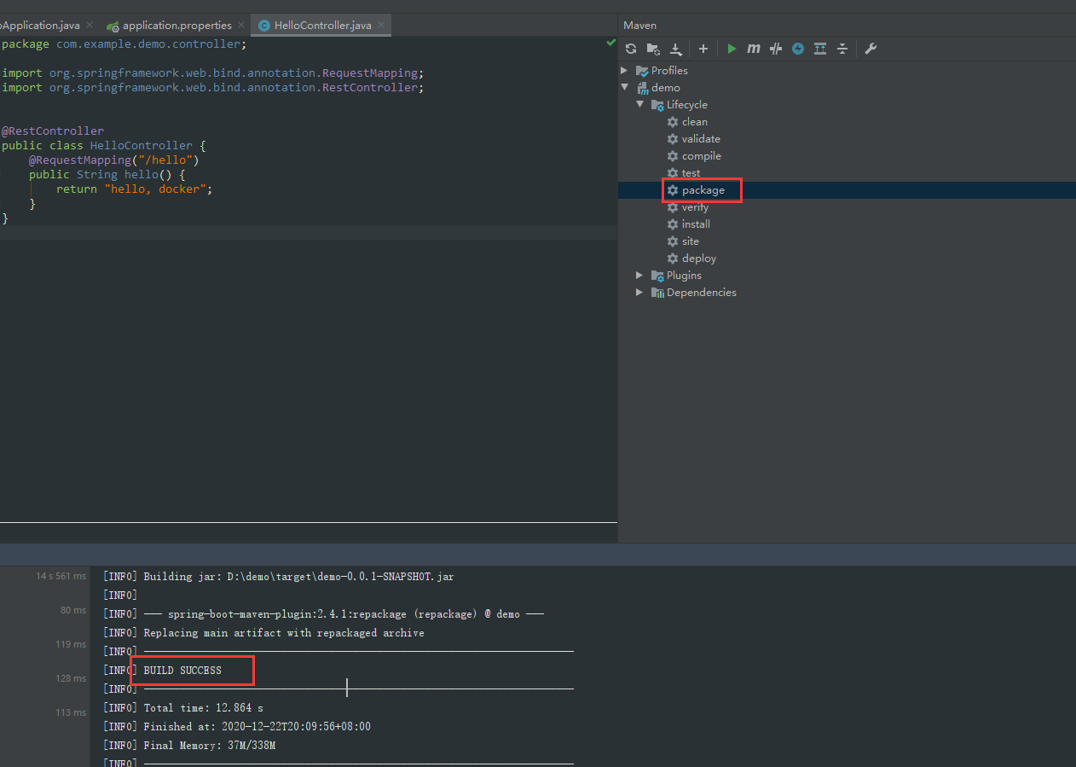Image resolution: width=1076 pixels, height=767 pixels.
Task: Close the application.properties tab
Action: pyautogui.click(x=241, y=26)
